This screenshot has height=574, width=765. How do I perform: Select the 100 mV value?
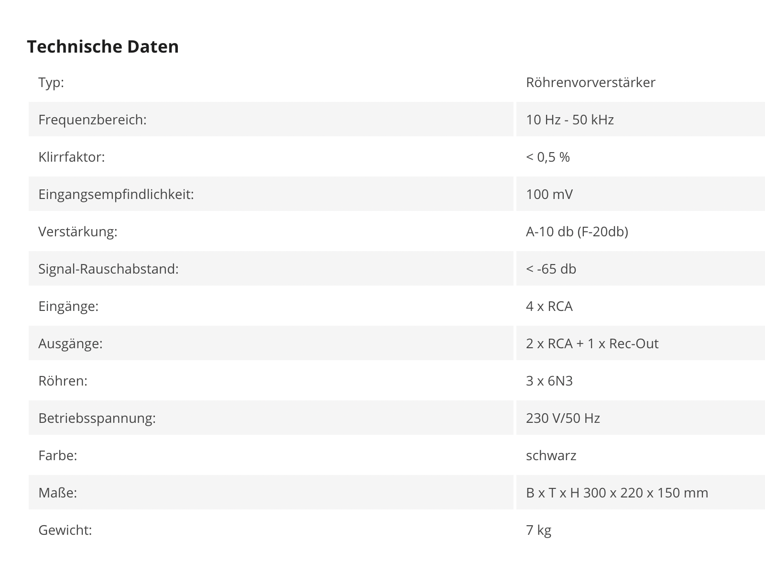(549, 194)
